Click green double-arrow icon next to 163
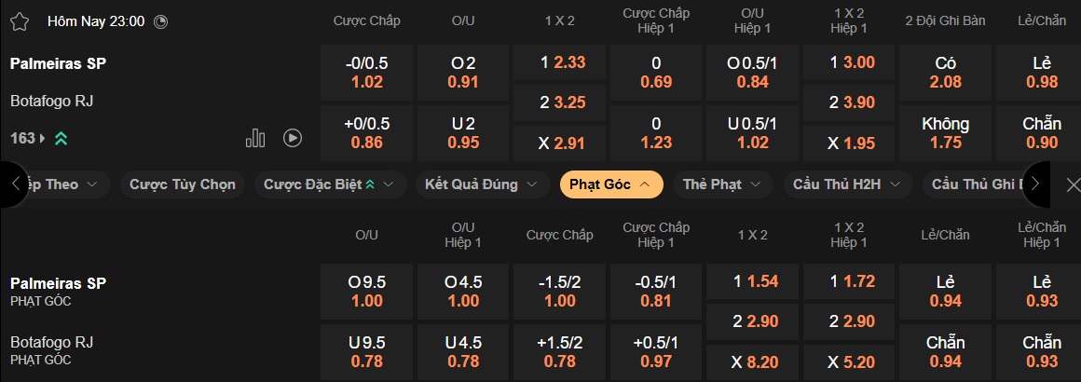Viewport: 1081px width, 382px height. (x=61, y=138)
